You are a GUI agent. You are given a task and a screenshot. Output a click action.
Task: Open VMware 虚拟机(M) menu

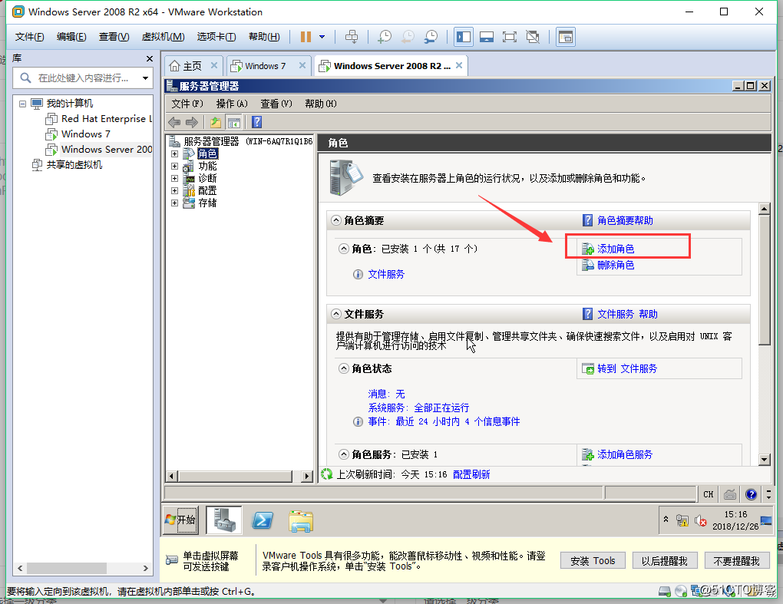click(x=163, y=37)
